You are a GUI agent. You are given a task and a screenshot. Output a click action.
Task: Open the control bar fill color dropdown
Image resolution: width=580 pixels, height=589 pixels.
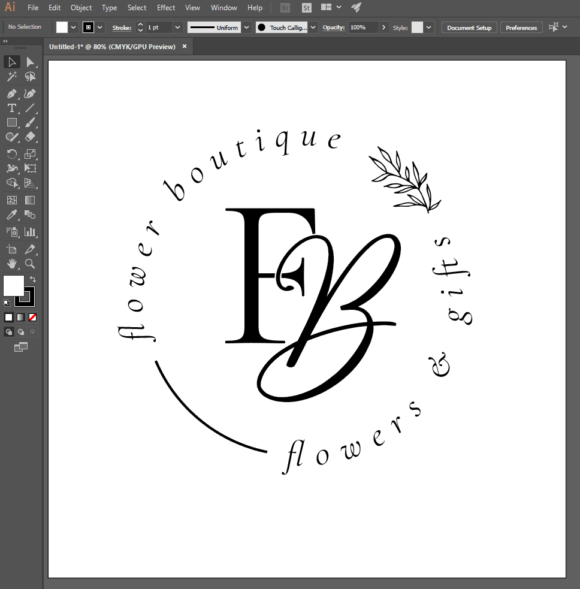[x=73, y=28]
